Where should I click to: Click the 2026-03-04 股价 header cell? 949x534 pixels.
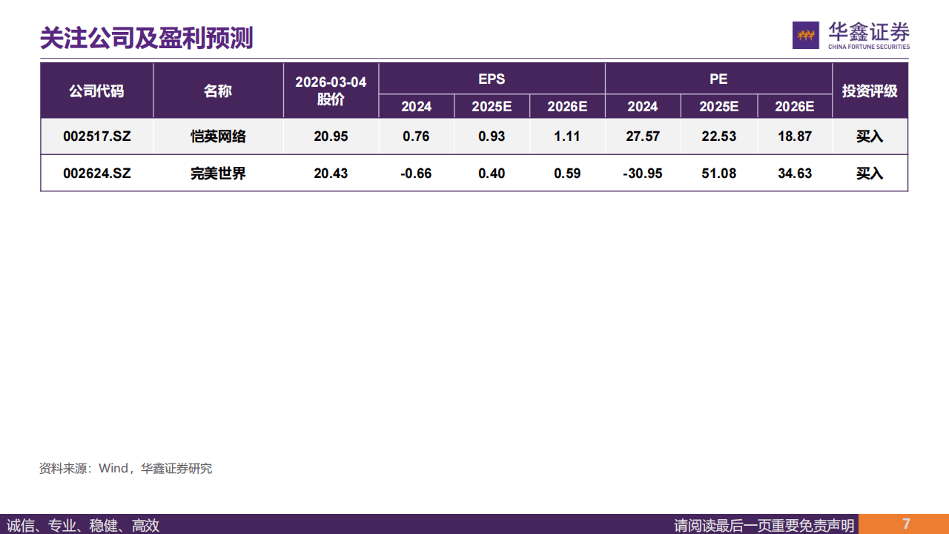pos(331,90)
